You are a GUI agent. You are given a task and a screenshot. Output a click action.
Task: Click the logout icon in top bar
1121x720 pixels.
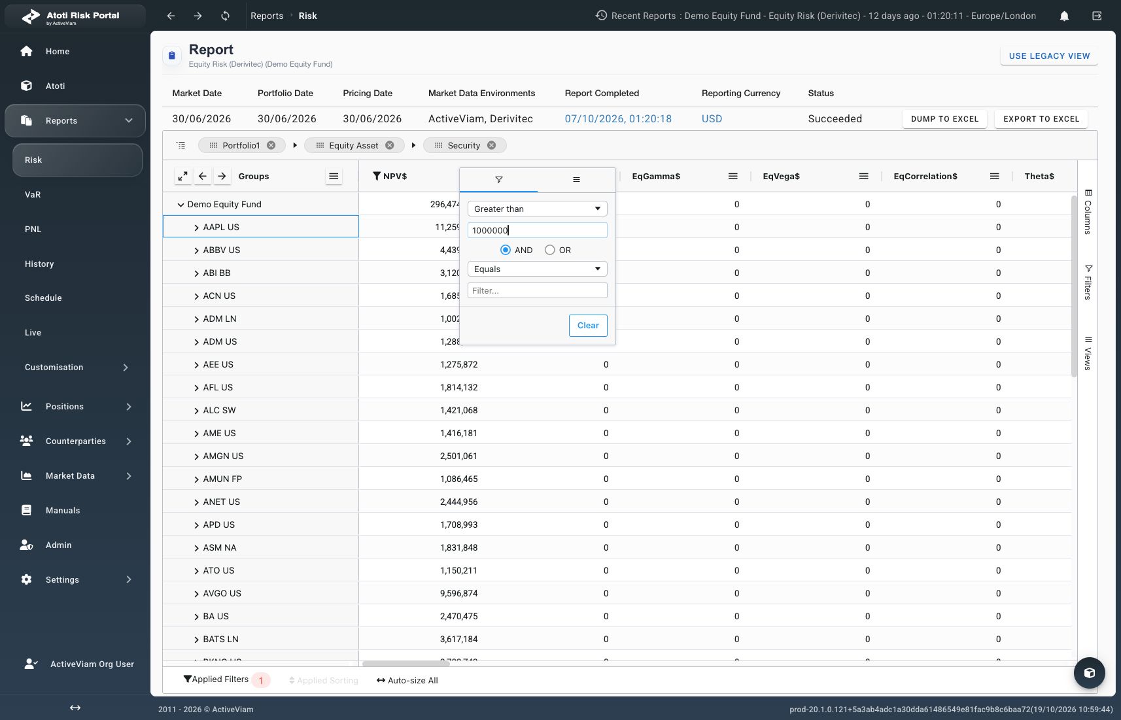pyautogui.click(x=1097, y=16)
